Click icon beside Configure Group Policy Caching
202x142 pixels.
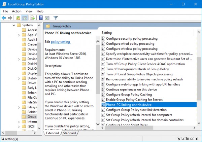[x=103, y=95]
